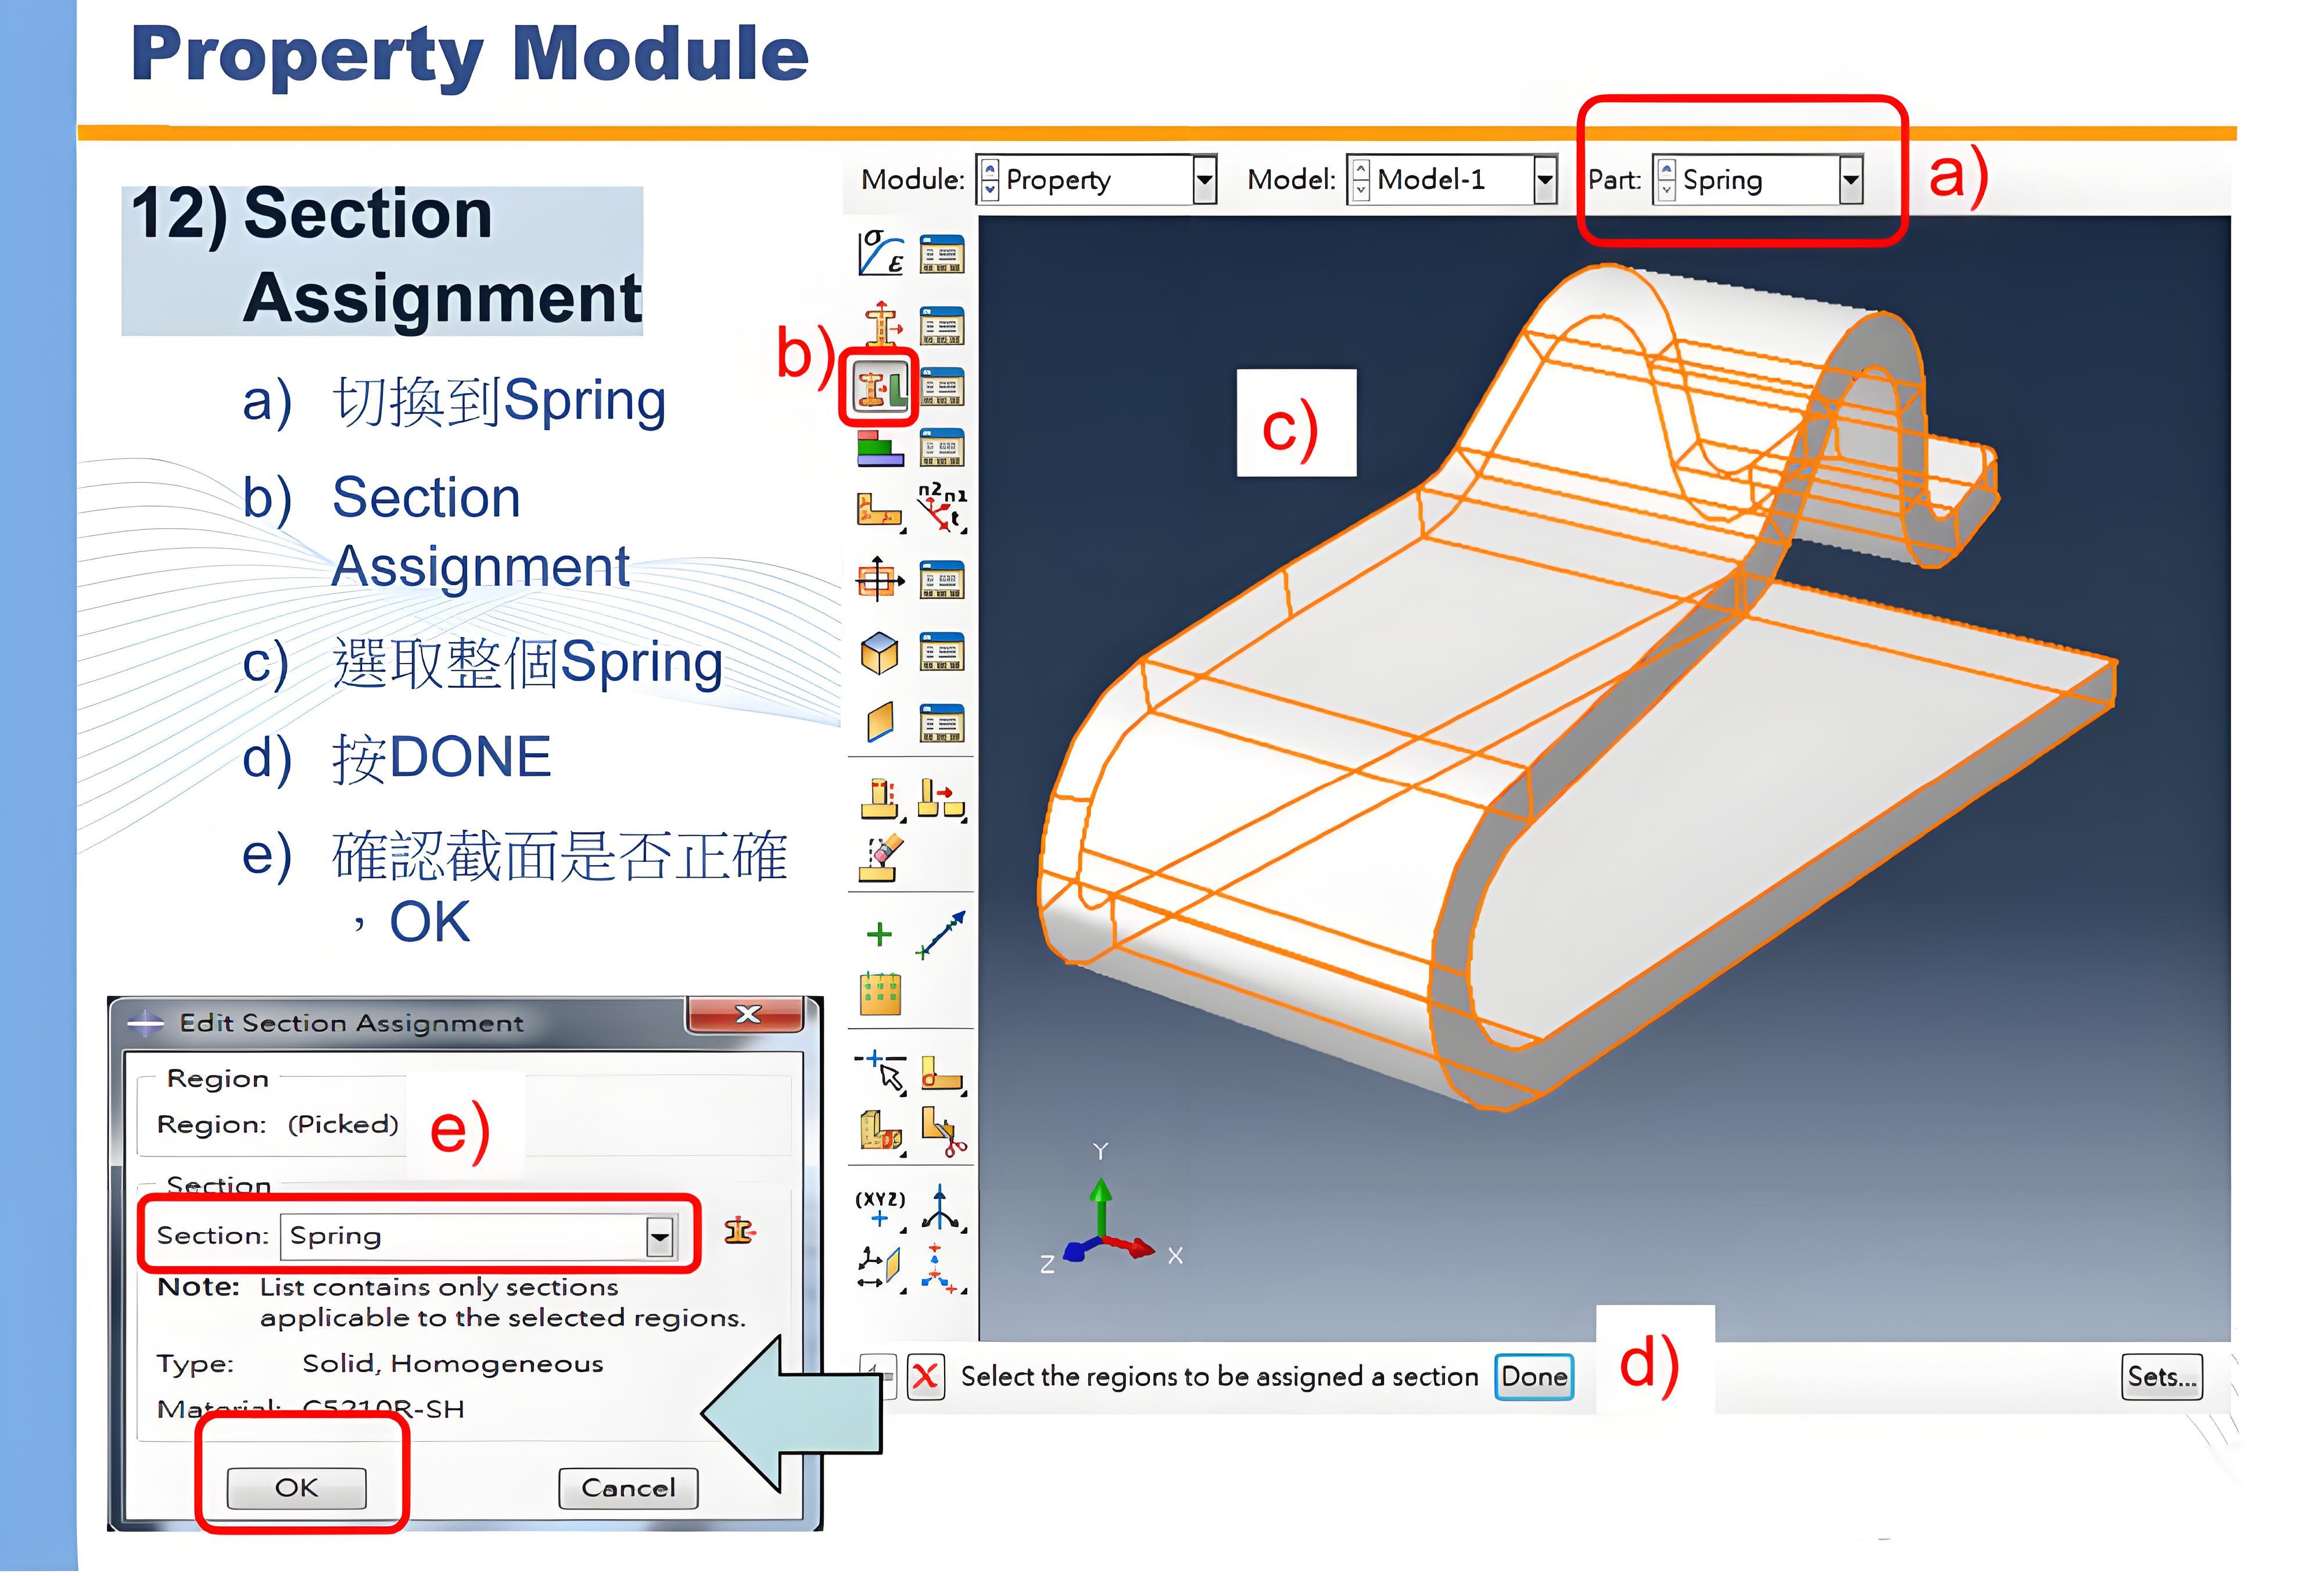Click the Partition Face scissors icon
Screen dimensions: 2324x1576
(x=943, y=1131)
